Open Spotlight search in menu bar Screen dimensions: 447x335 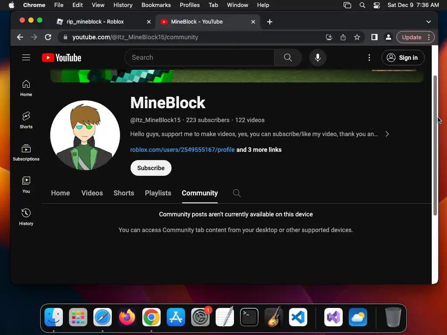362,5
